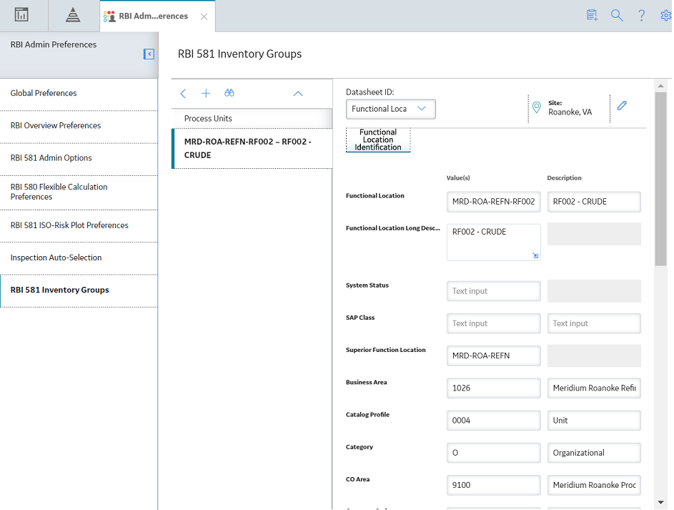The image size is (674, 510).
Task: Select MRD-ROA-REFN-RF002 ~ RF002 - CRUDE item
Action: click(x=252, y=148)
